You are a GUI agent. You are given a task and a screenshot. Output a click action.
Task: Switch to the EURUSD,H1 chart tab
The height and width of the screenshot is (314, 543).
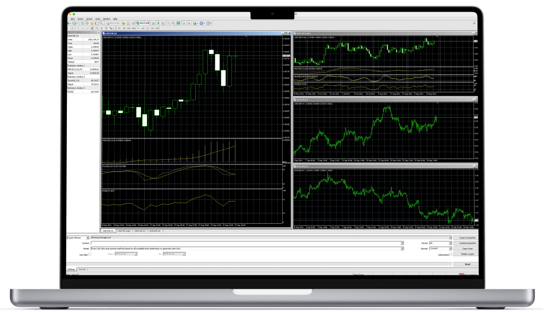(155, 231)
